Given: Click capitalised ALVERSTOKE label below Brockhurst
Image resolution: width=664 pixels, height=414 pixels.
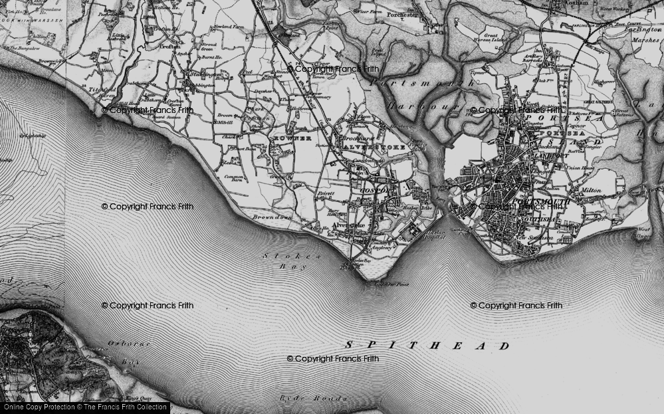Looking at the screenshot, I should [x=374, y=148].
